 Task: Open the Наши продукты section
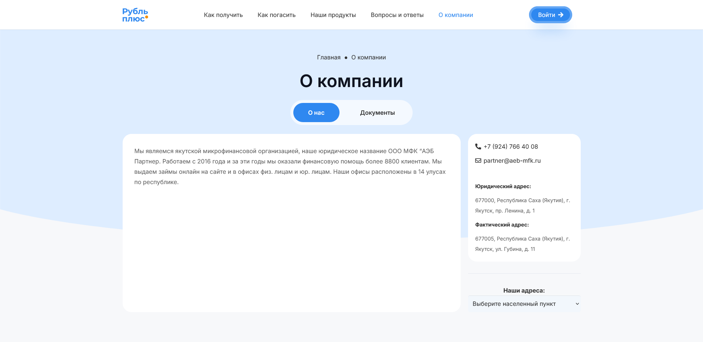tap(333, 15)
